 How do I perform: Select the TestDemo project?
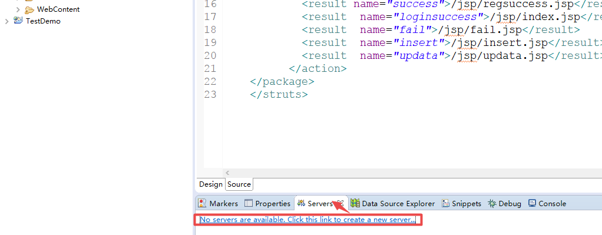tap(43, 21)
